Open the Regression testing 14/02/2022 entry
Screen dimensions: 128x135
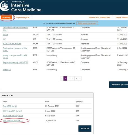15,63
